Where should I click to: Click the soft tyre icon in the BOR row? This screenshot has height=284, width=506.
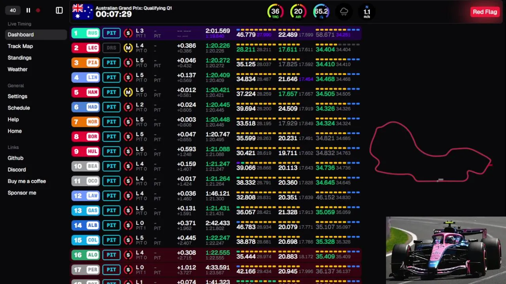pos(128,136)
